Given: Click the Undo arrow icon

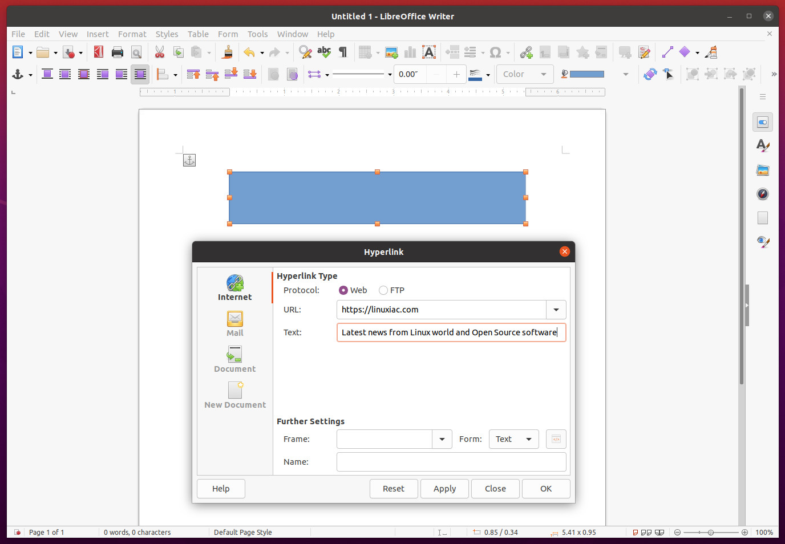Looking at the screenshot, I should point(249,52).
